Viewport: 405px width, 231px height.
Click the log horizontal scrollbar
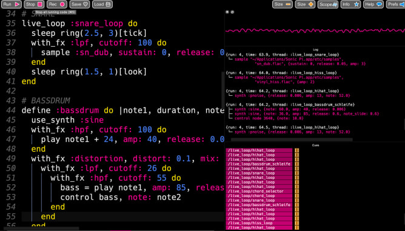[292, 139]
